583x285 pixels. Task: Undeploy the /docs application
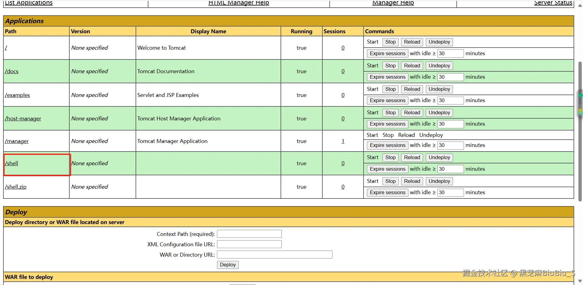tap(439, 66)
